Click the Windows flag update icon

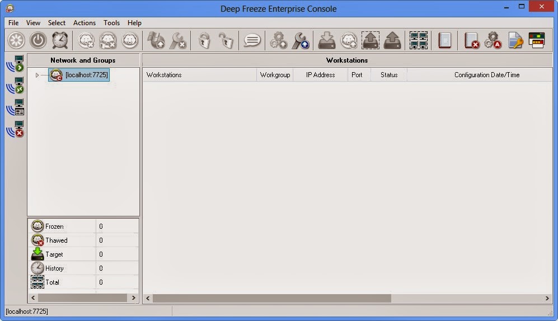[156, 40]
